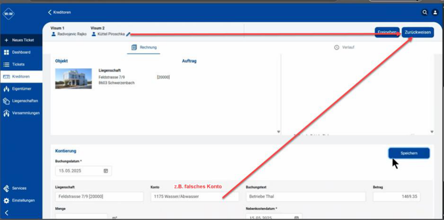Click the Verlauf clock icon
Image resolution: width=444 pixels, height=220 pixels.
(337, 47)
